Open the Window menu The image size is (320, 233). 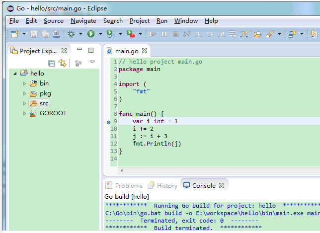point(186,21)
